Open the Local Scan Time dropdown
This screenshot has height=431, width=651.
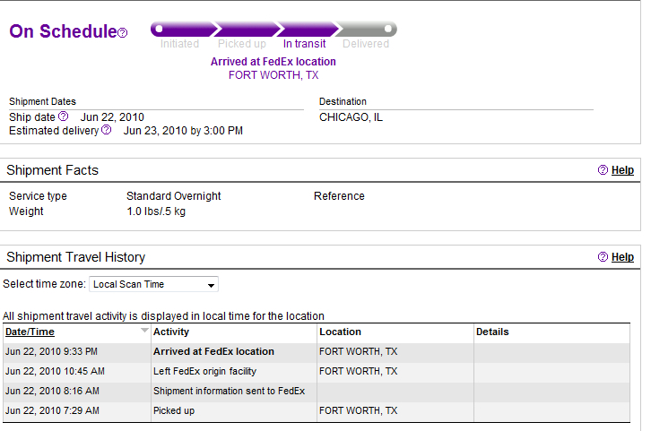point(153,284)
